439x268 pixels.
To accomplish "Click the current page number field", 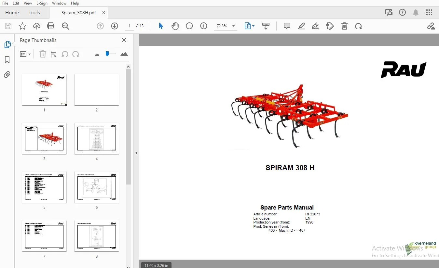I will pos(129,26).
